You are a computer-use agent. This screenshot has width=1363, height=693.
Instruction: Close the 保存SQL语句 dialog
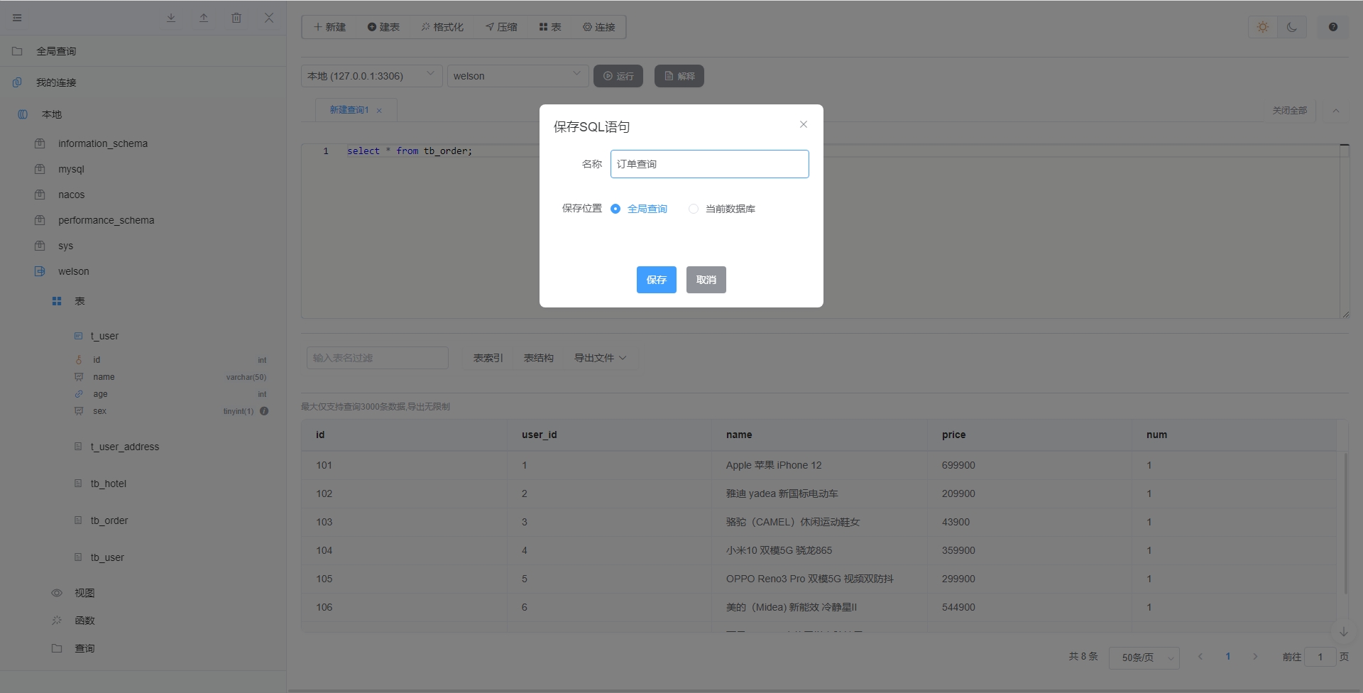(804, 124)
